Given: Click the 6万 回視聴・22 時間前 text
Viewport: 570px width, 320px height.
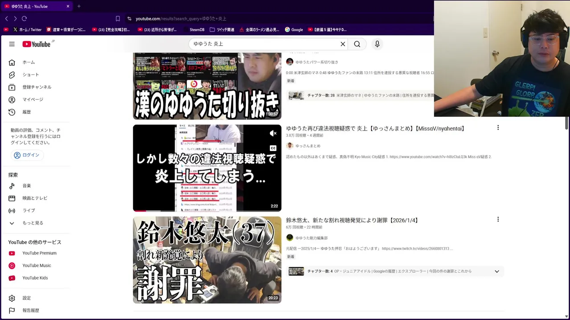Looking at the screenshot, I should click(304, 228).
